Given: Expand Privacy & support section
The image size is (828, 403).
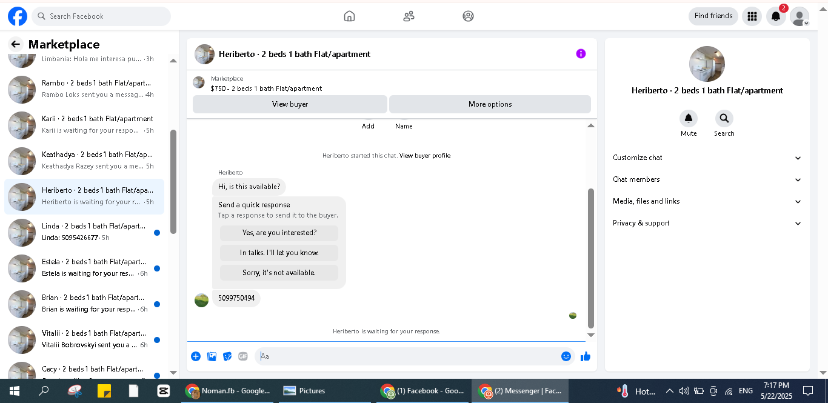Looking at the screenshot, I should point(707,223).
